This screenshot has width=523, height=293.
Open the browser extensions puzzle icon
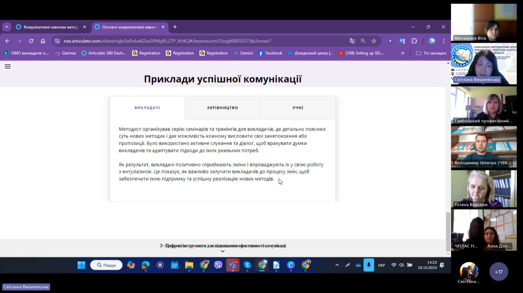click(414, 41)
